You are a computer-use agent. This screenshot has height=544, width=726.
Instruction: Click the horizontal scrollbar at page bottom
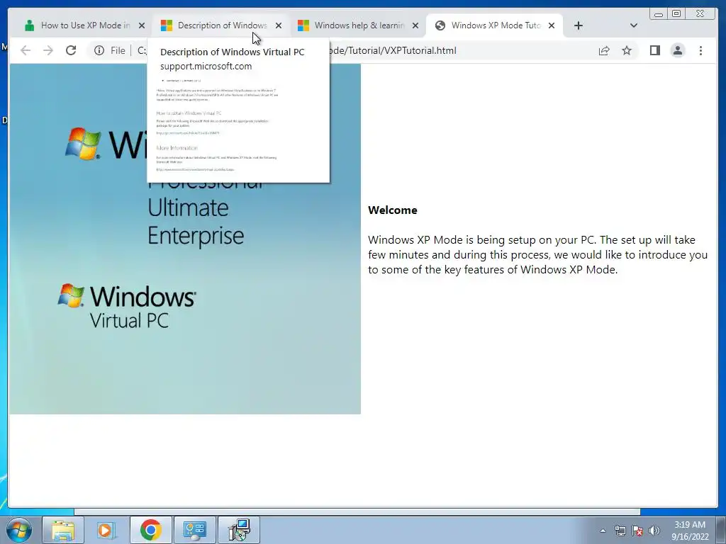click(x=357, y=511)
